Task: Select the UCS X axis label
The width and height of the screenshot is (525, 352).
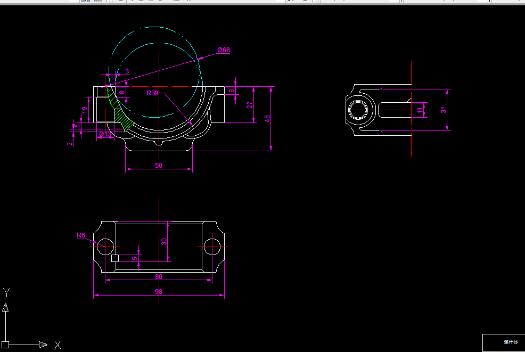Action: pyautogui.click(x=58, y=345)
